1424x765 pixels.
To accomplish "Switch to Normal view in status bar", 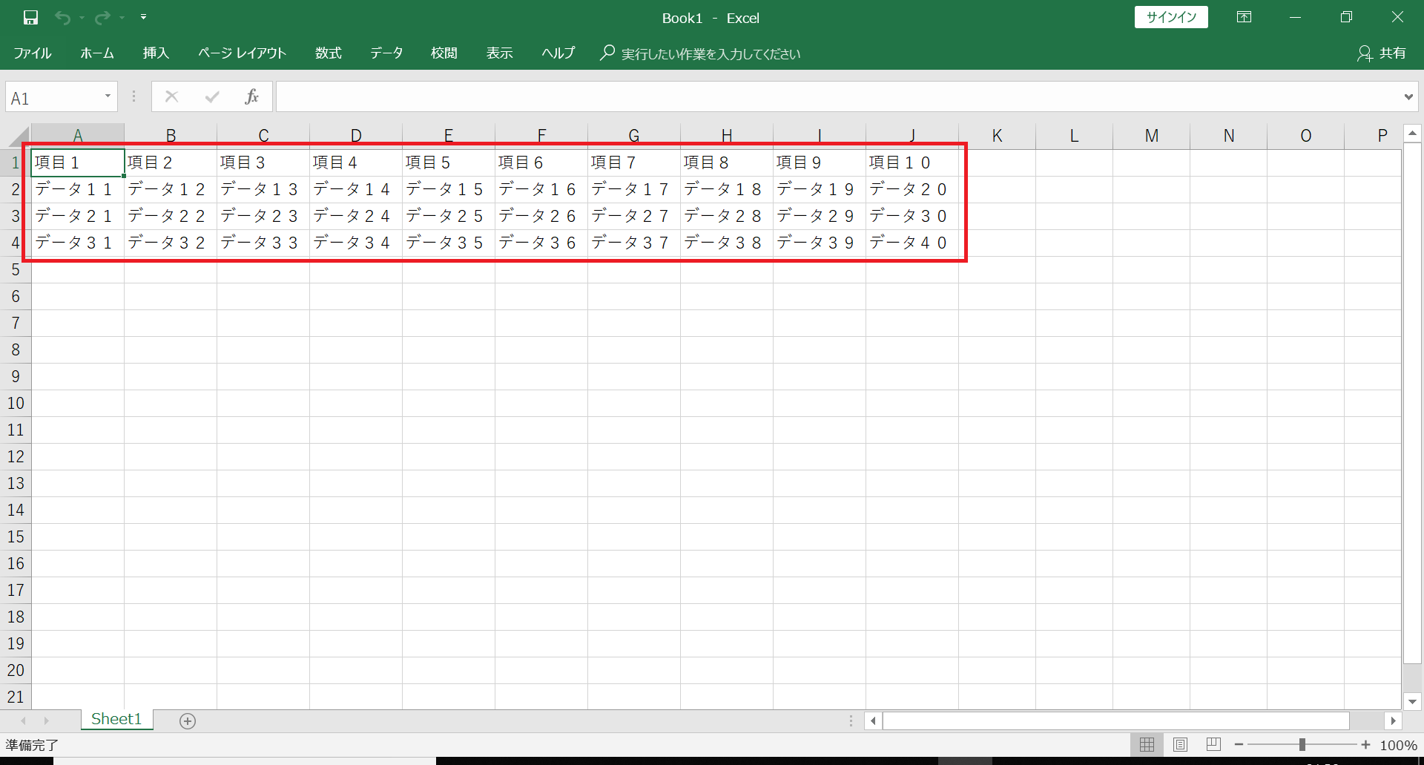I will (x=1147, y=744).
